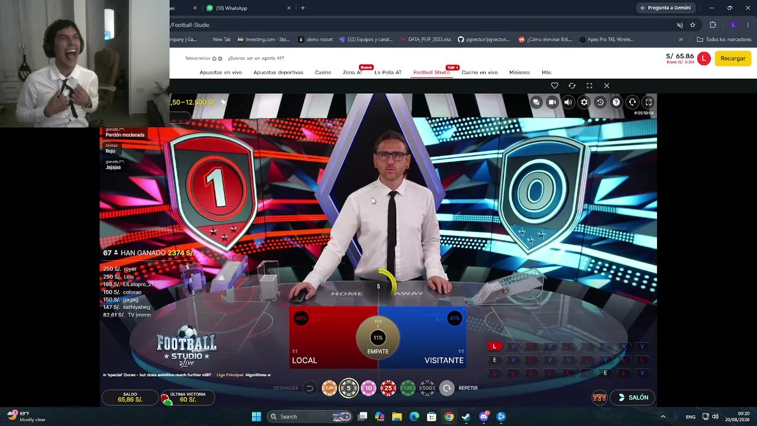Place bet on EMPATE gold circle
757x426 pixels.
(x=378, y=338)
